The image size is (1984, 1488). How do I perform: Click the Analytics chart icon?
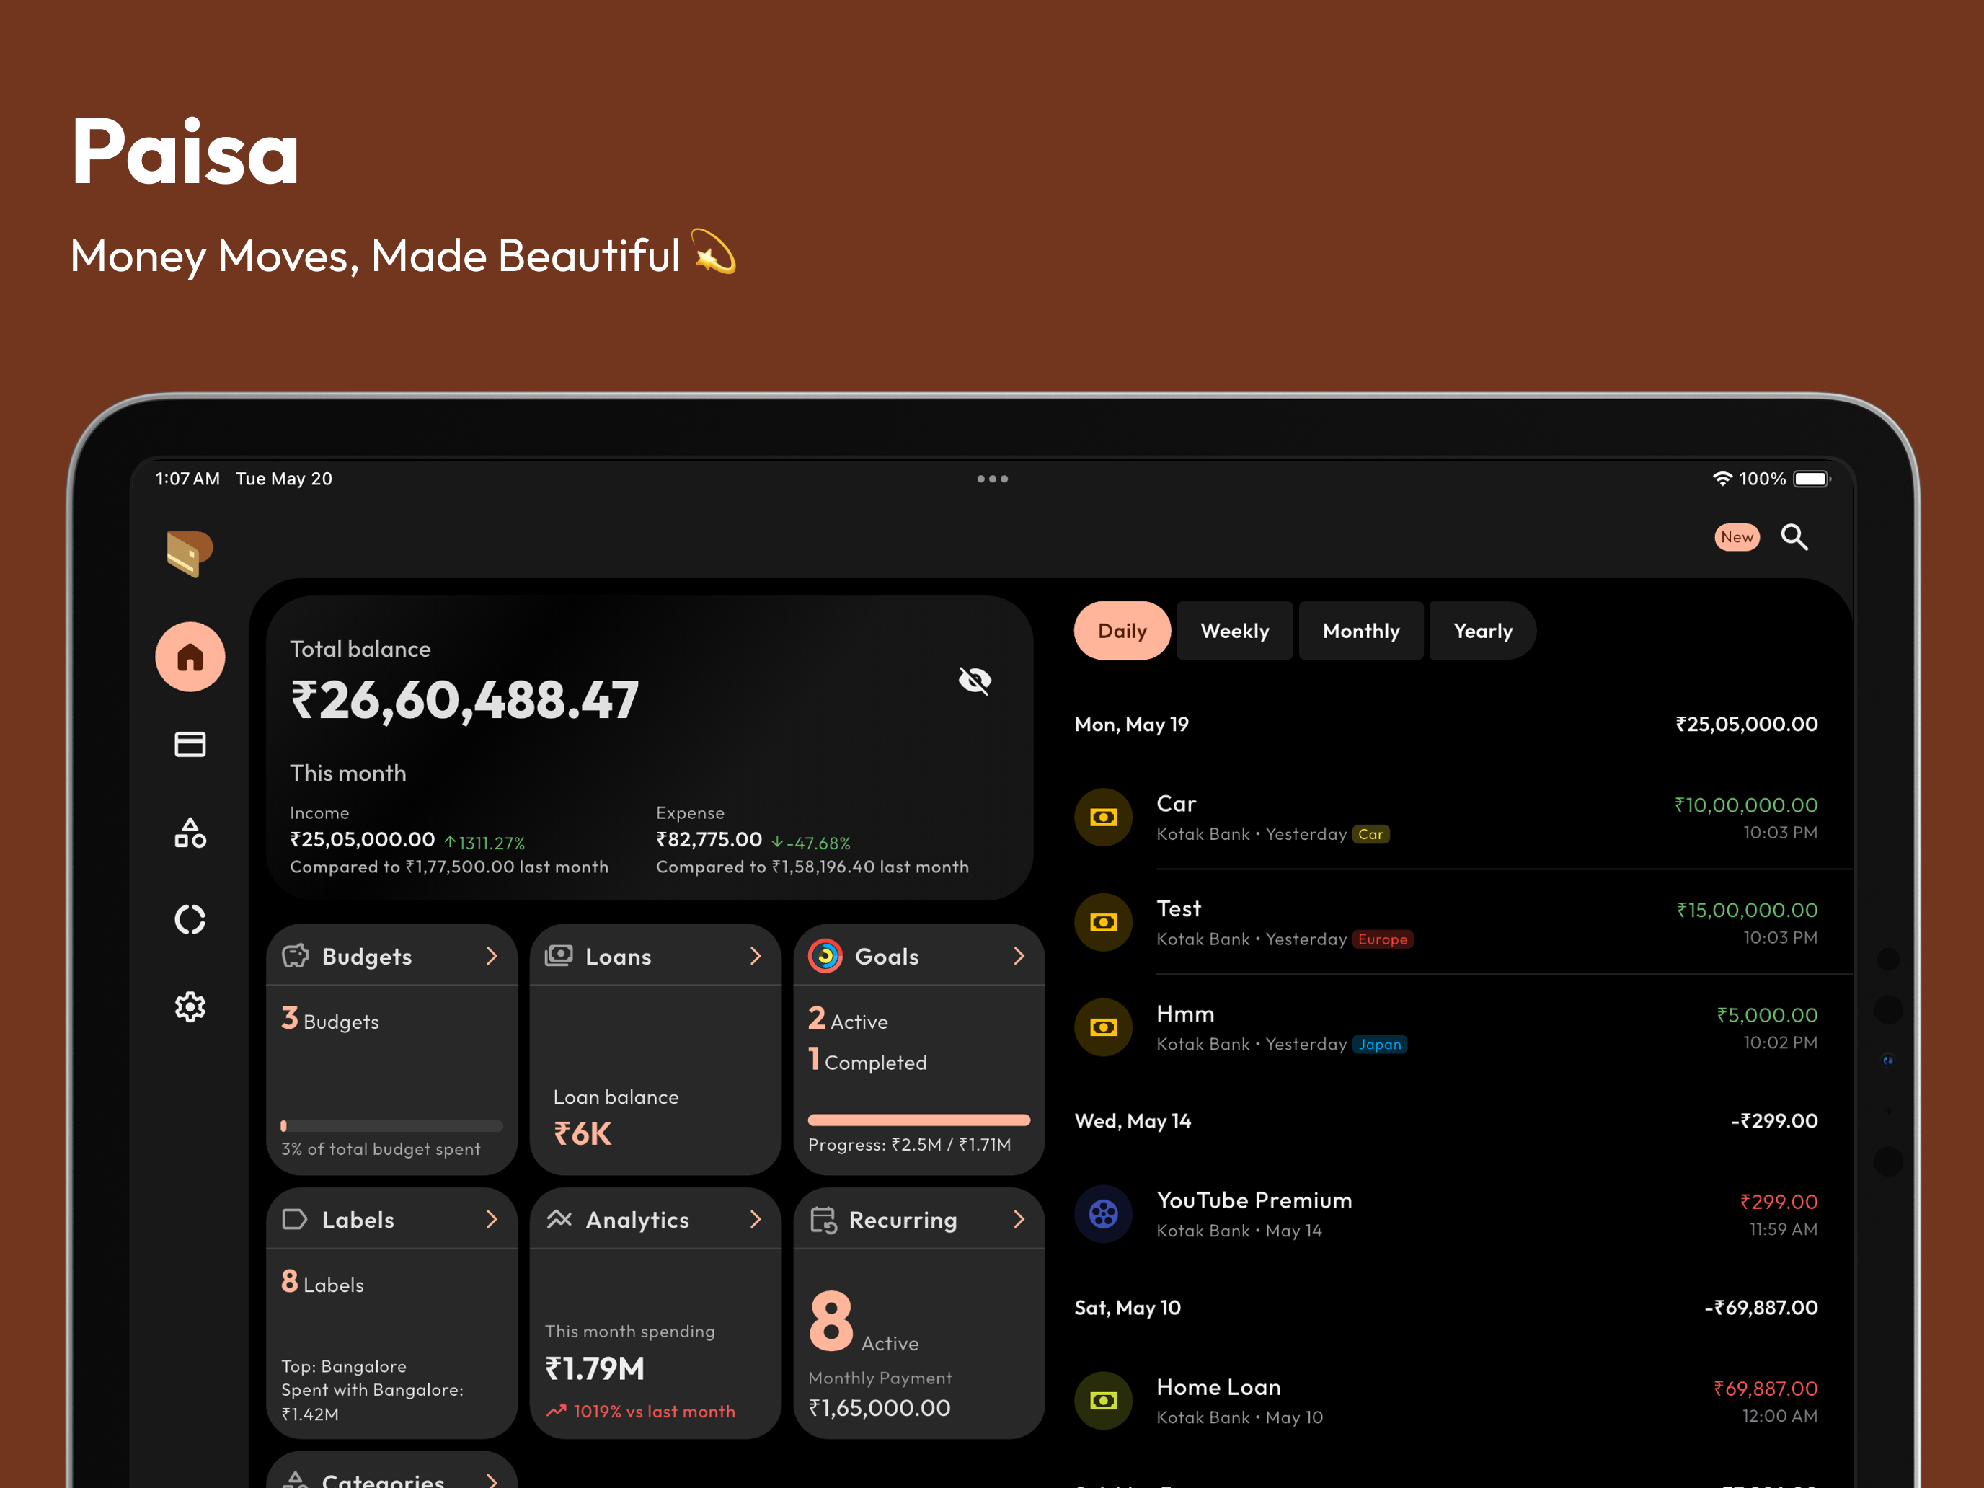click(559, 1218)
